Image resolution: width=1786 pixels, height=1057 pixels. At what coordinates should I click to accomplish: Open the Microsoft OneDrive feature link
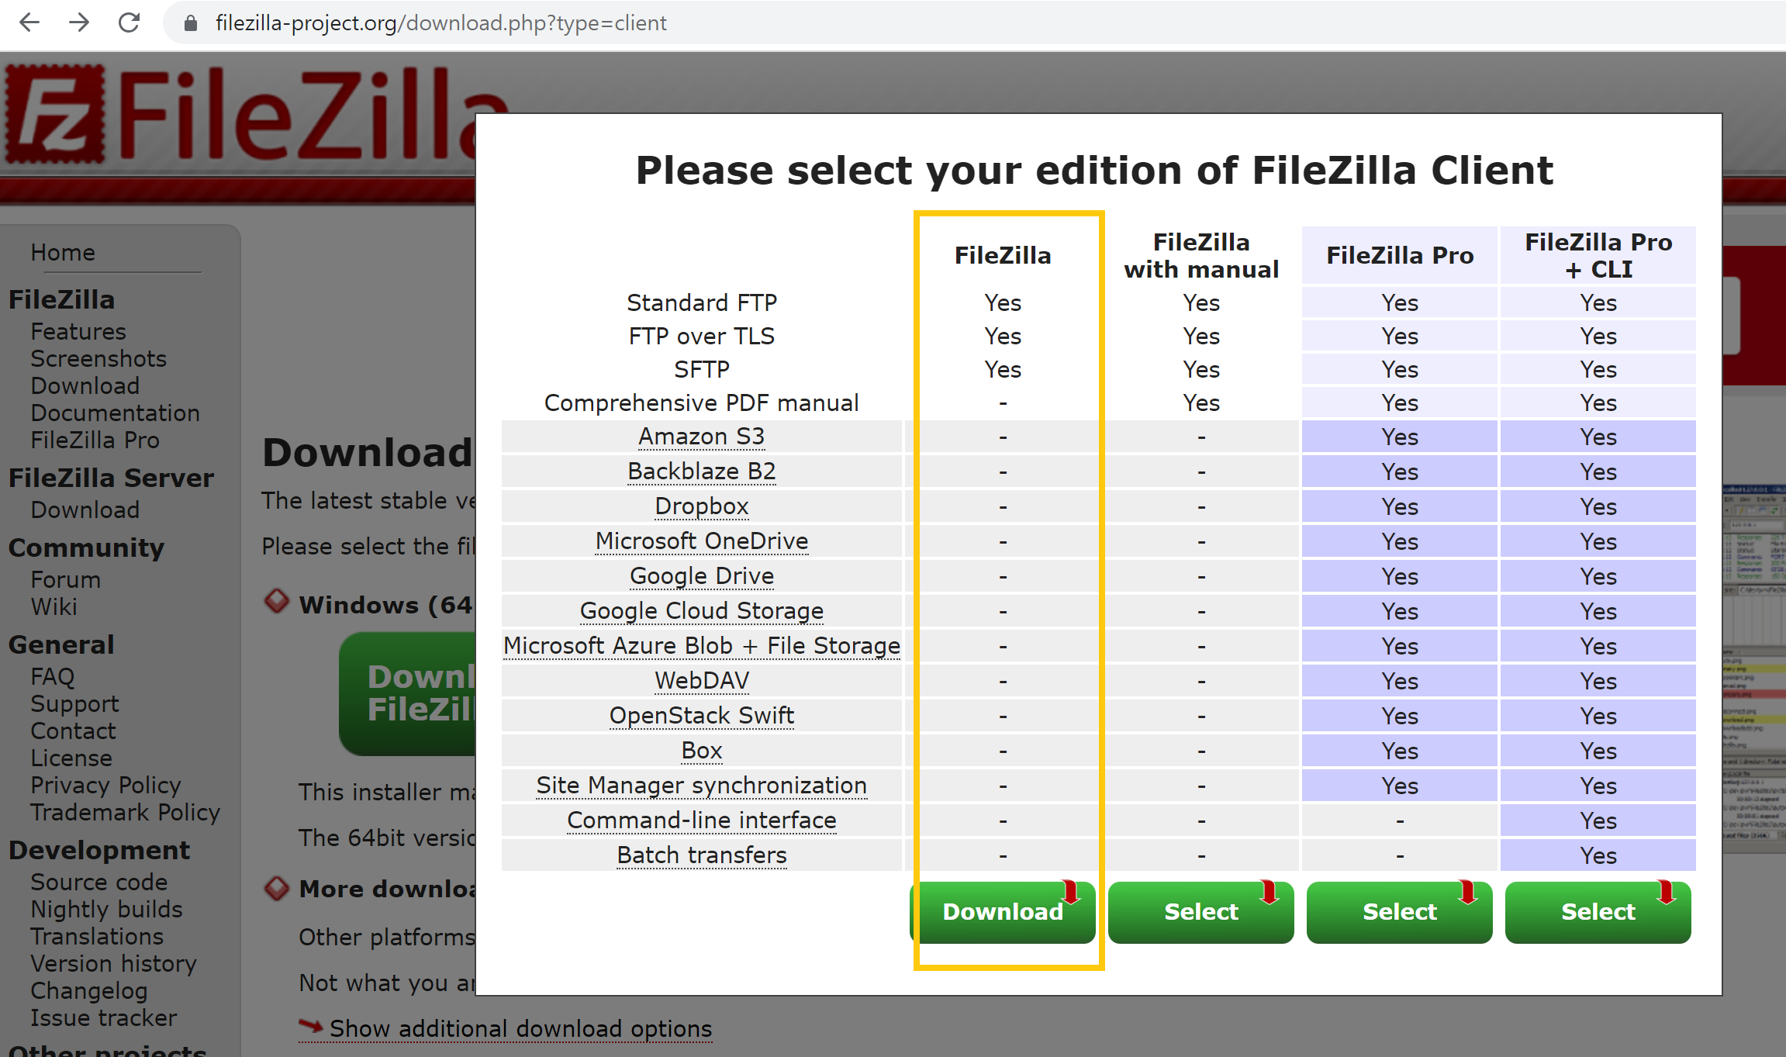[x=701, y=541]
